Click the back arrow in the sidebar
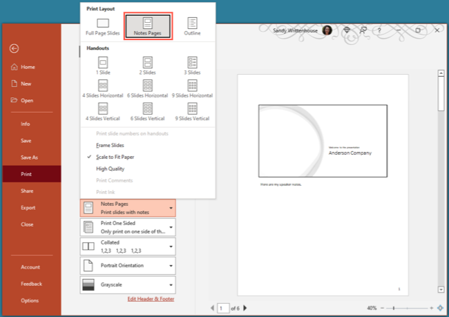Screen dimensions: 449x317 (14, 48)
